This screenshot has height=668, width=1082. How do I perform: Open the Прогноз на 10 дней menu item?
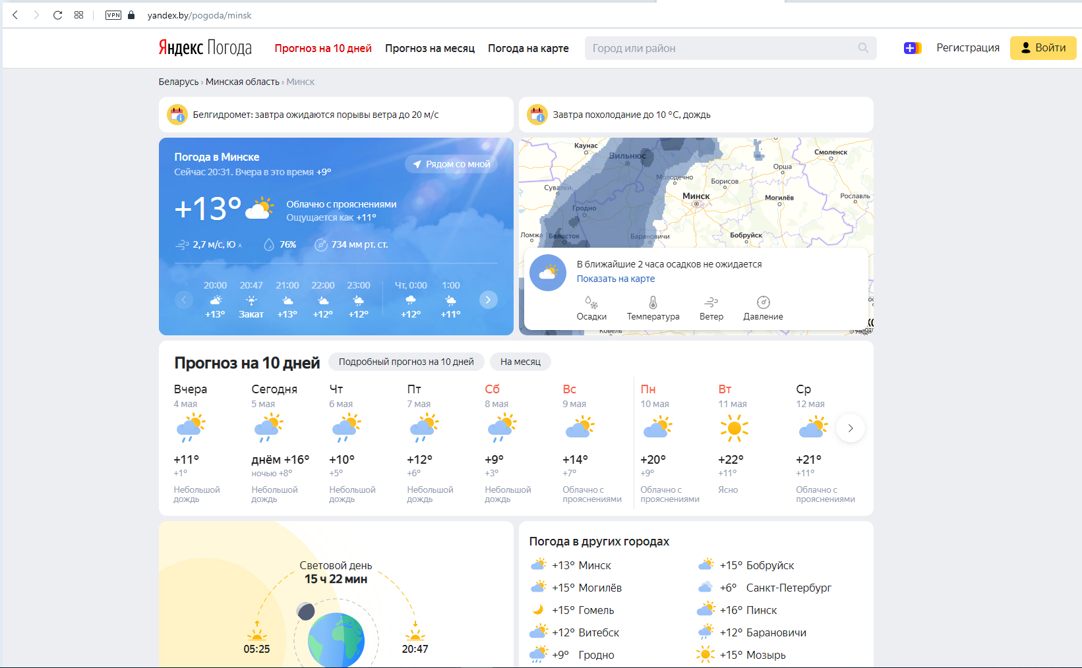tap(323, 48)
